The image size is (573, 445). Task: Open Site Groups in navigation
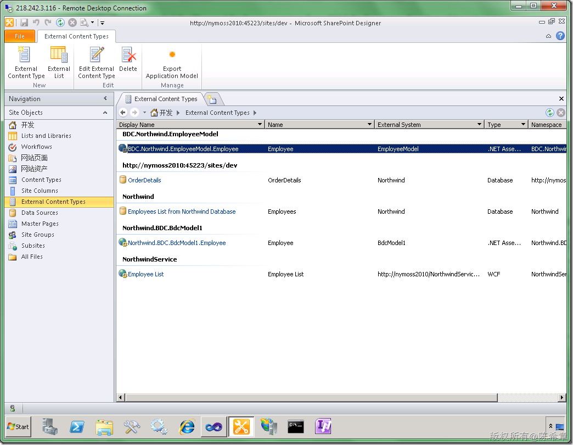click(x=38, y=235)
